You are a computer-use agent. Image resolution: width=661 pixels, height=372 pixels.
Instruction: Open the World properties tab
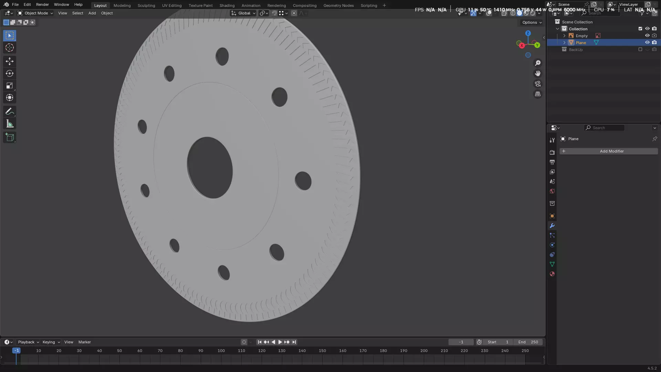click(x=552, y=191)
